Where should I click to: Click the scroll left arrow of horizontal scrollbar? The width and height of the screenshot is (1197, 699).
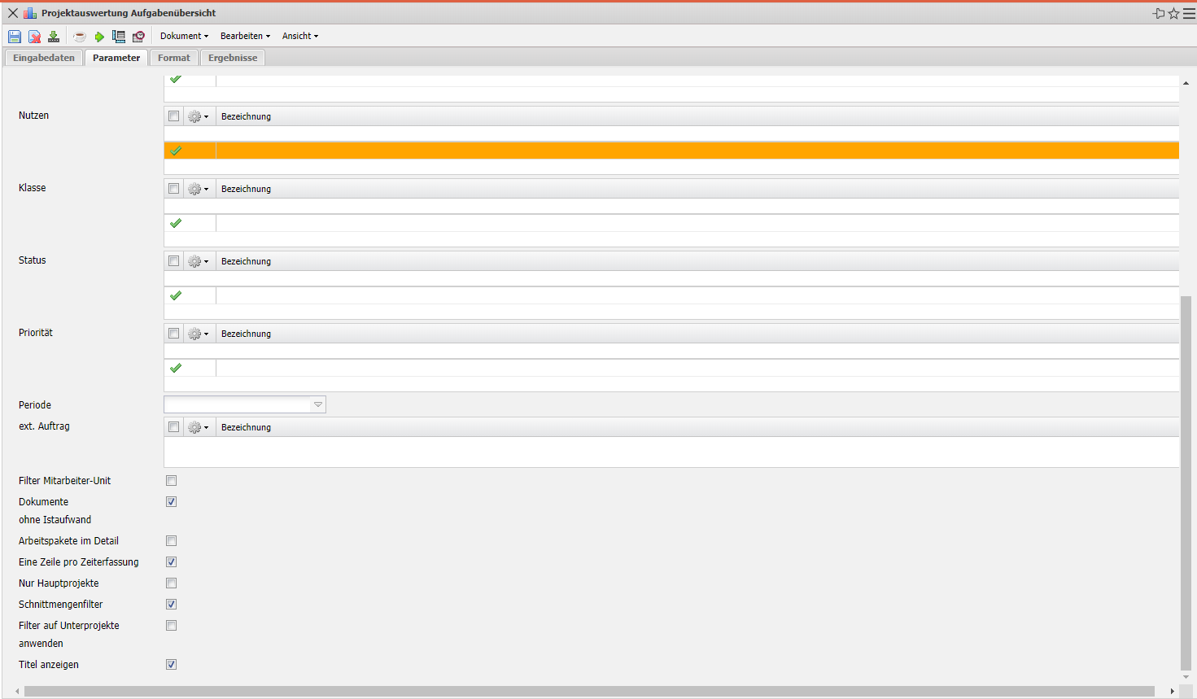click(x=17, y=692)
